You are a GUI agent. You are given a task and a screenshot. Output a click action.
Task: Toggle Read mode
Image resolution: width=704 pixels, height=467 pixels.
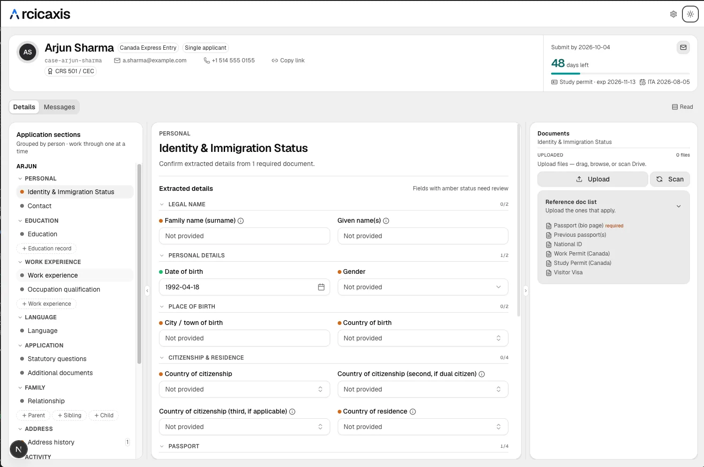pos(682,107)
